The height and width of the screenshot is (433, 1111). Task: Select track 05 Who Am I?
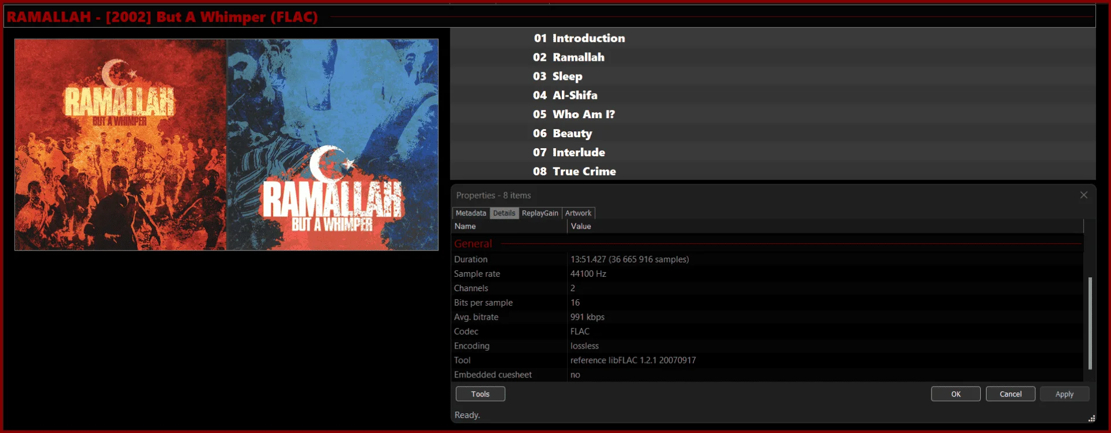pos(773,115)
